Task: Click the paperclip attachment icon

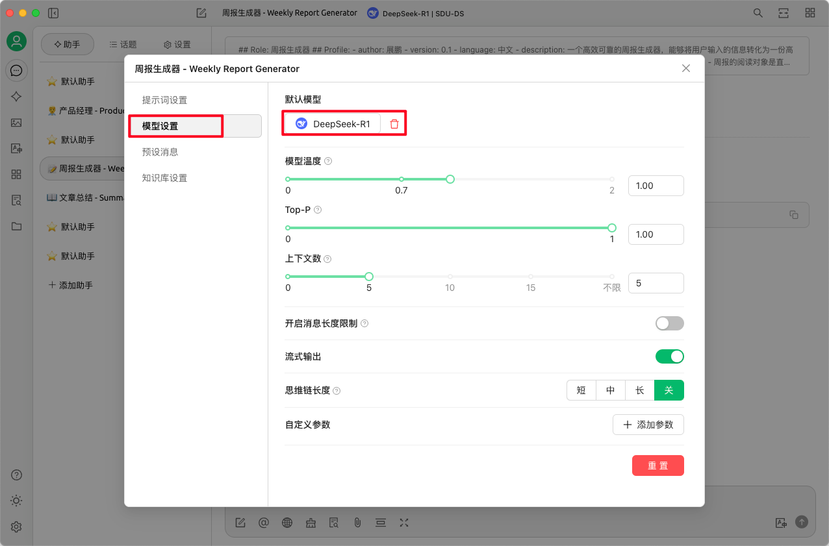Action: (x=357, y=522)
